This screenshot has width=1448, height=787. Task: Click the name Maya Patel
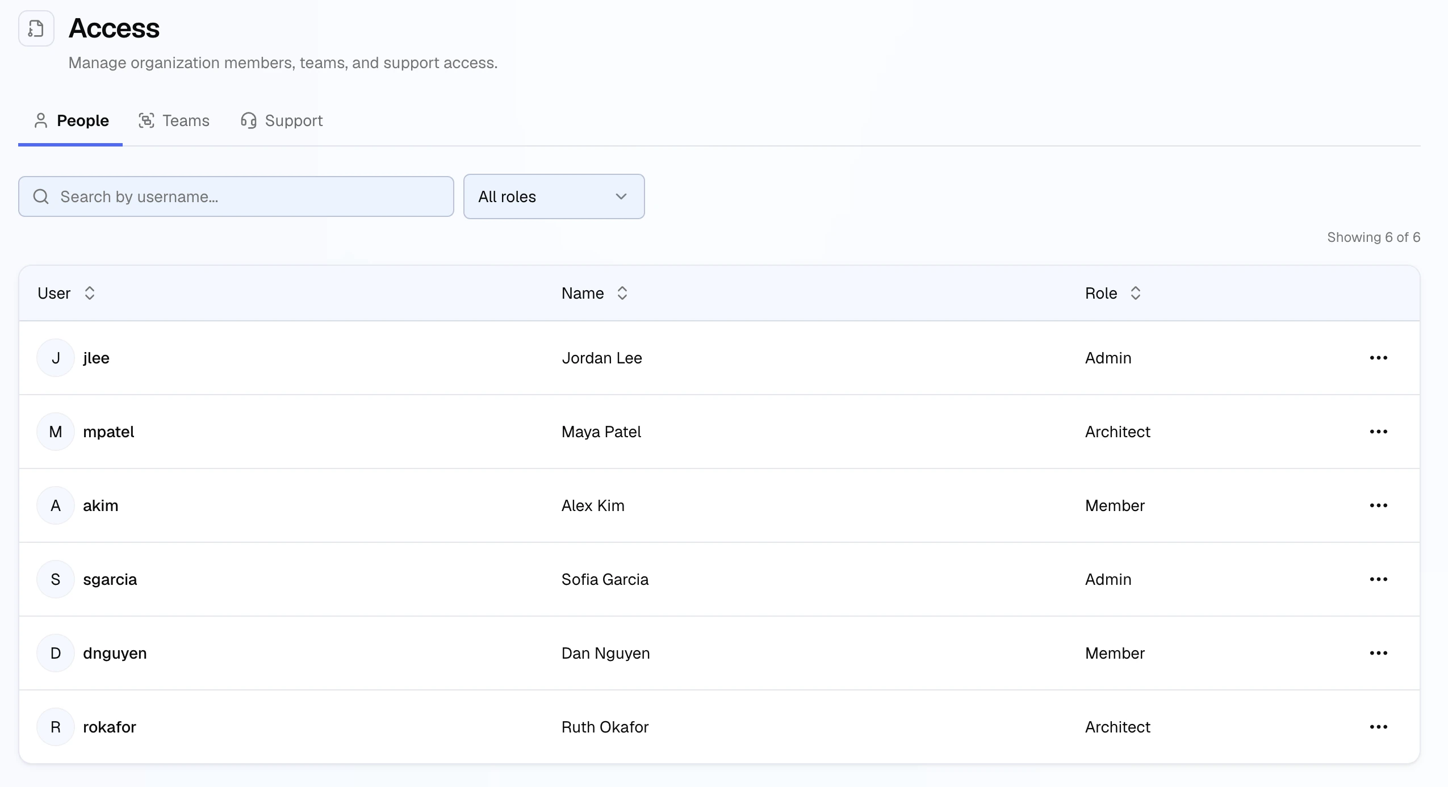click(x=601, y=432)
